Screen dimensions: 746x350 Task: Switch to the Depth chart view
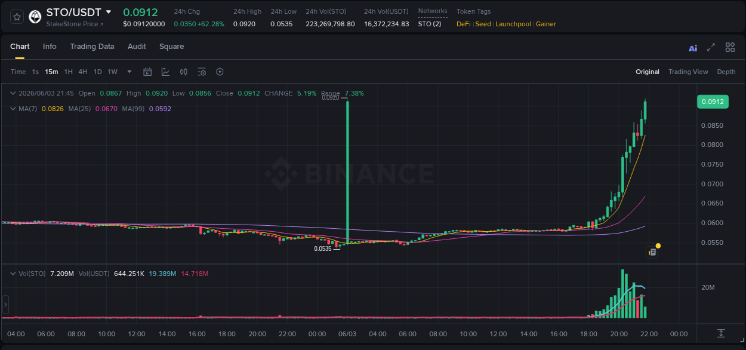click(726, 72)
